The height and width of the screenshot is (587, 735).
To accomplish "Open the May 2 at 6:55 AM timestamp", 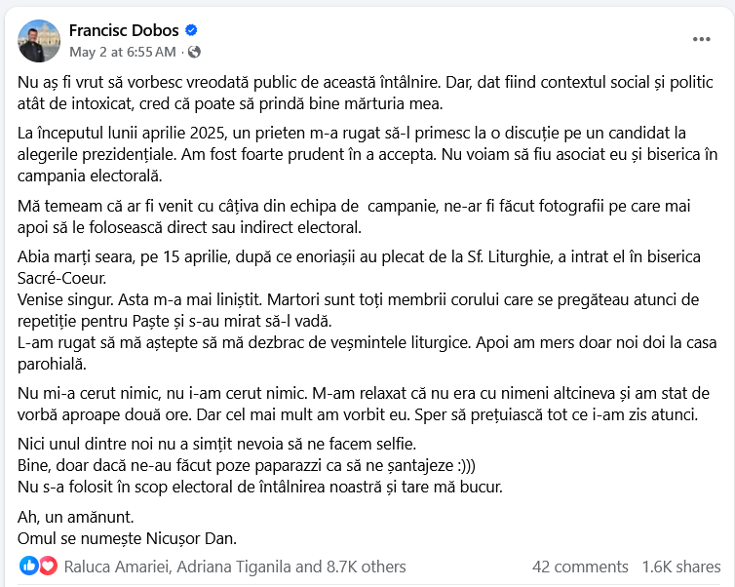I will pyautogui.click(x=123, y=52).
